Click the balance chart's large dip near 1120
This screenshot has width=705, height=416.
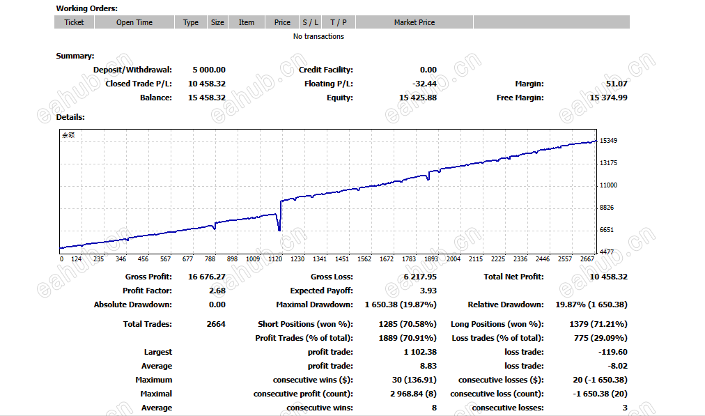click(279, 222)
